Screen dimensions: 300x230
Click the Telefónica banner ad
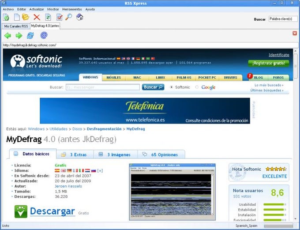(x=145, y=111)
